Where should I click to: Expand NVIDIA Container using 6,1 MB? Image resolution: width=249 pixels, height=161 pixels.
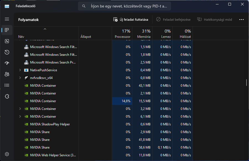click(x=20, y=117)
